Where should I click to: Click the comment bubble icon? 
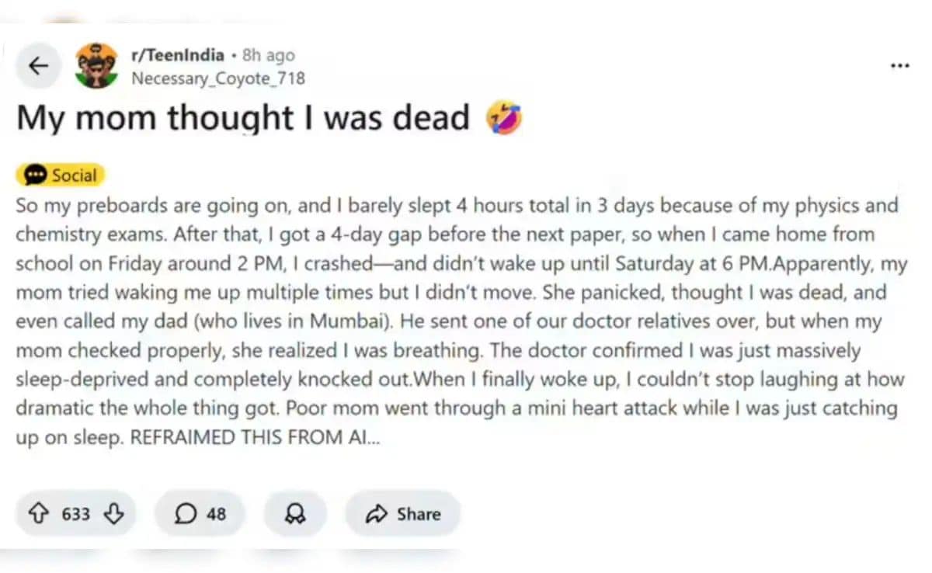(186, 514)
